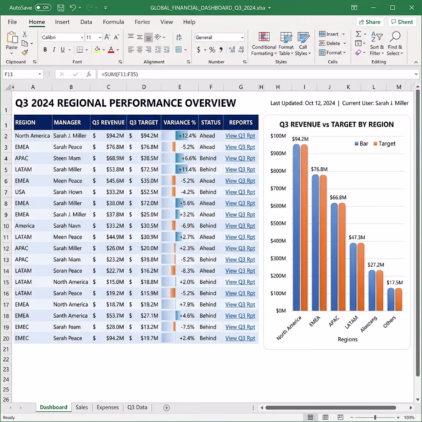Screen dimensions: 422x422
Task: Click the Wrap Text icon
Action: pos(179,37)
